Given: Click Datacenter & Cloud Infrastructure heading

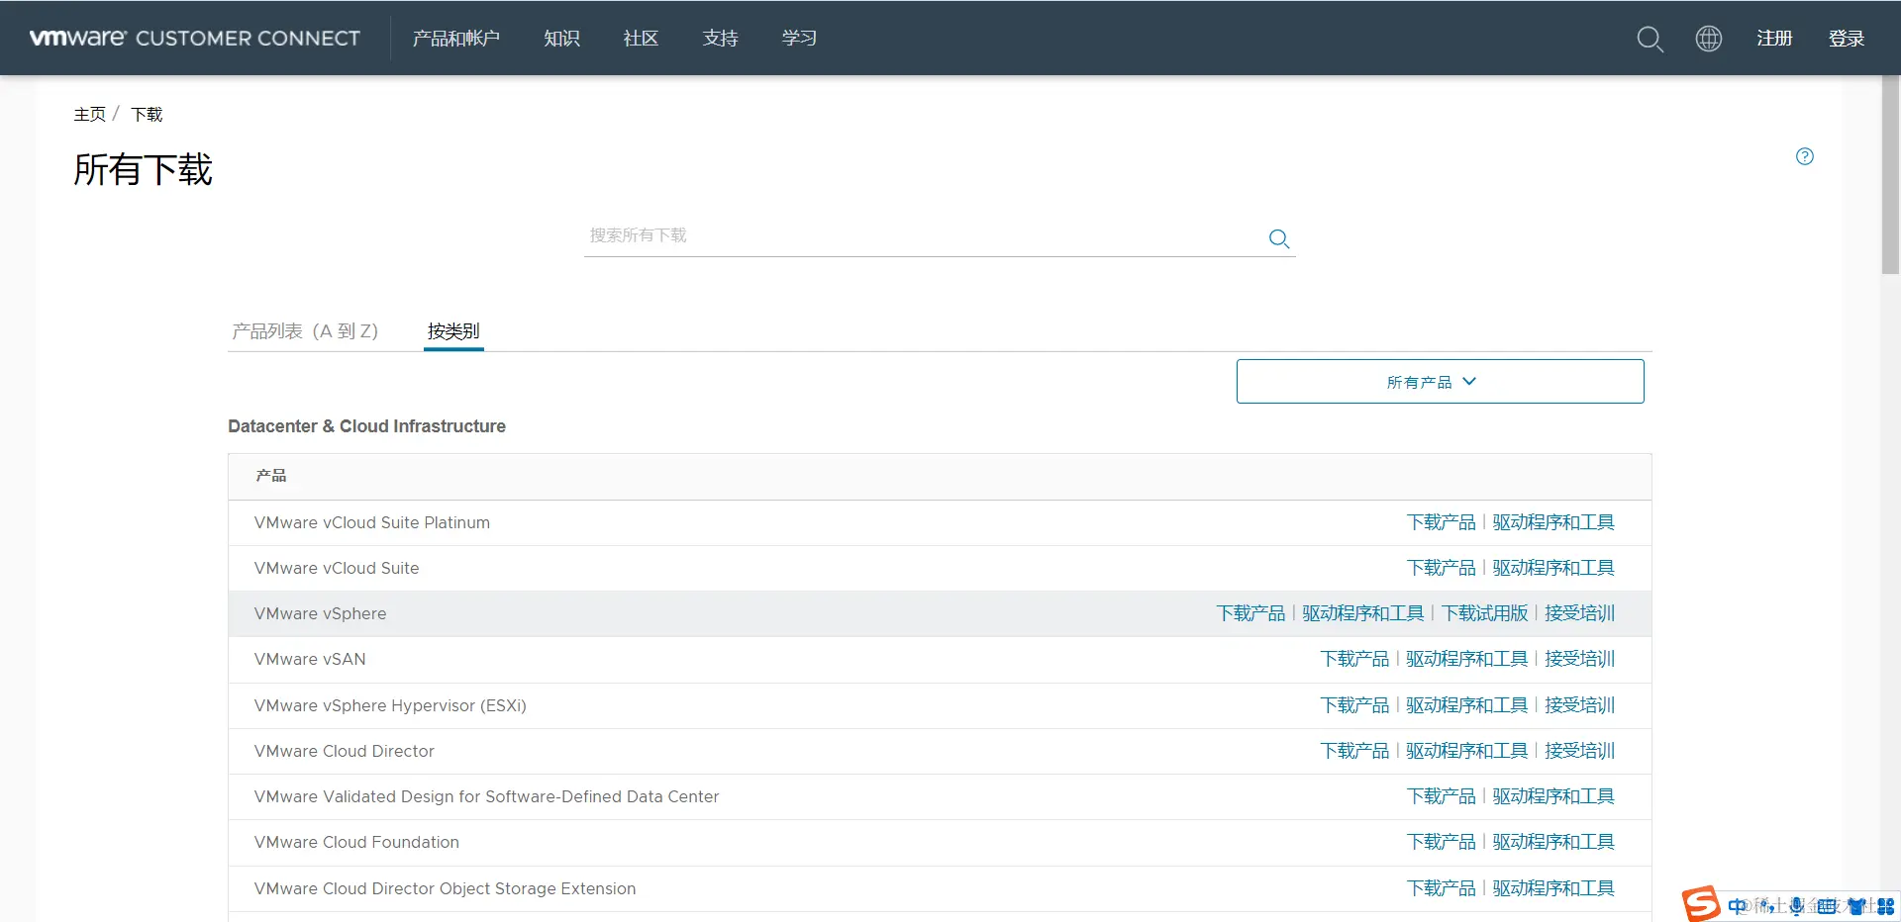Looking at the screenshot, I should point(366,426).
